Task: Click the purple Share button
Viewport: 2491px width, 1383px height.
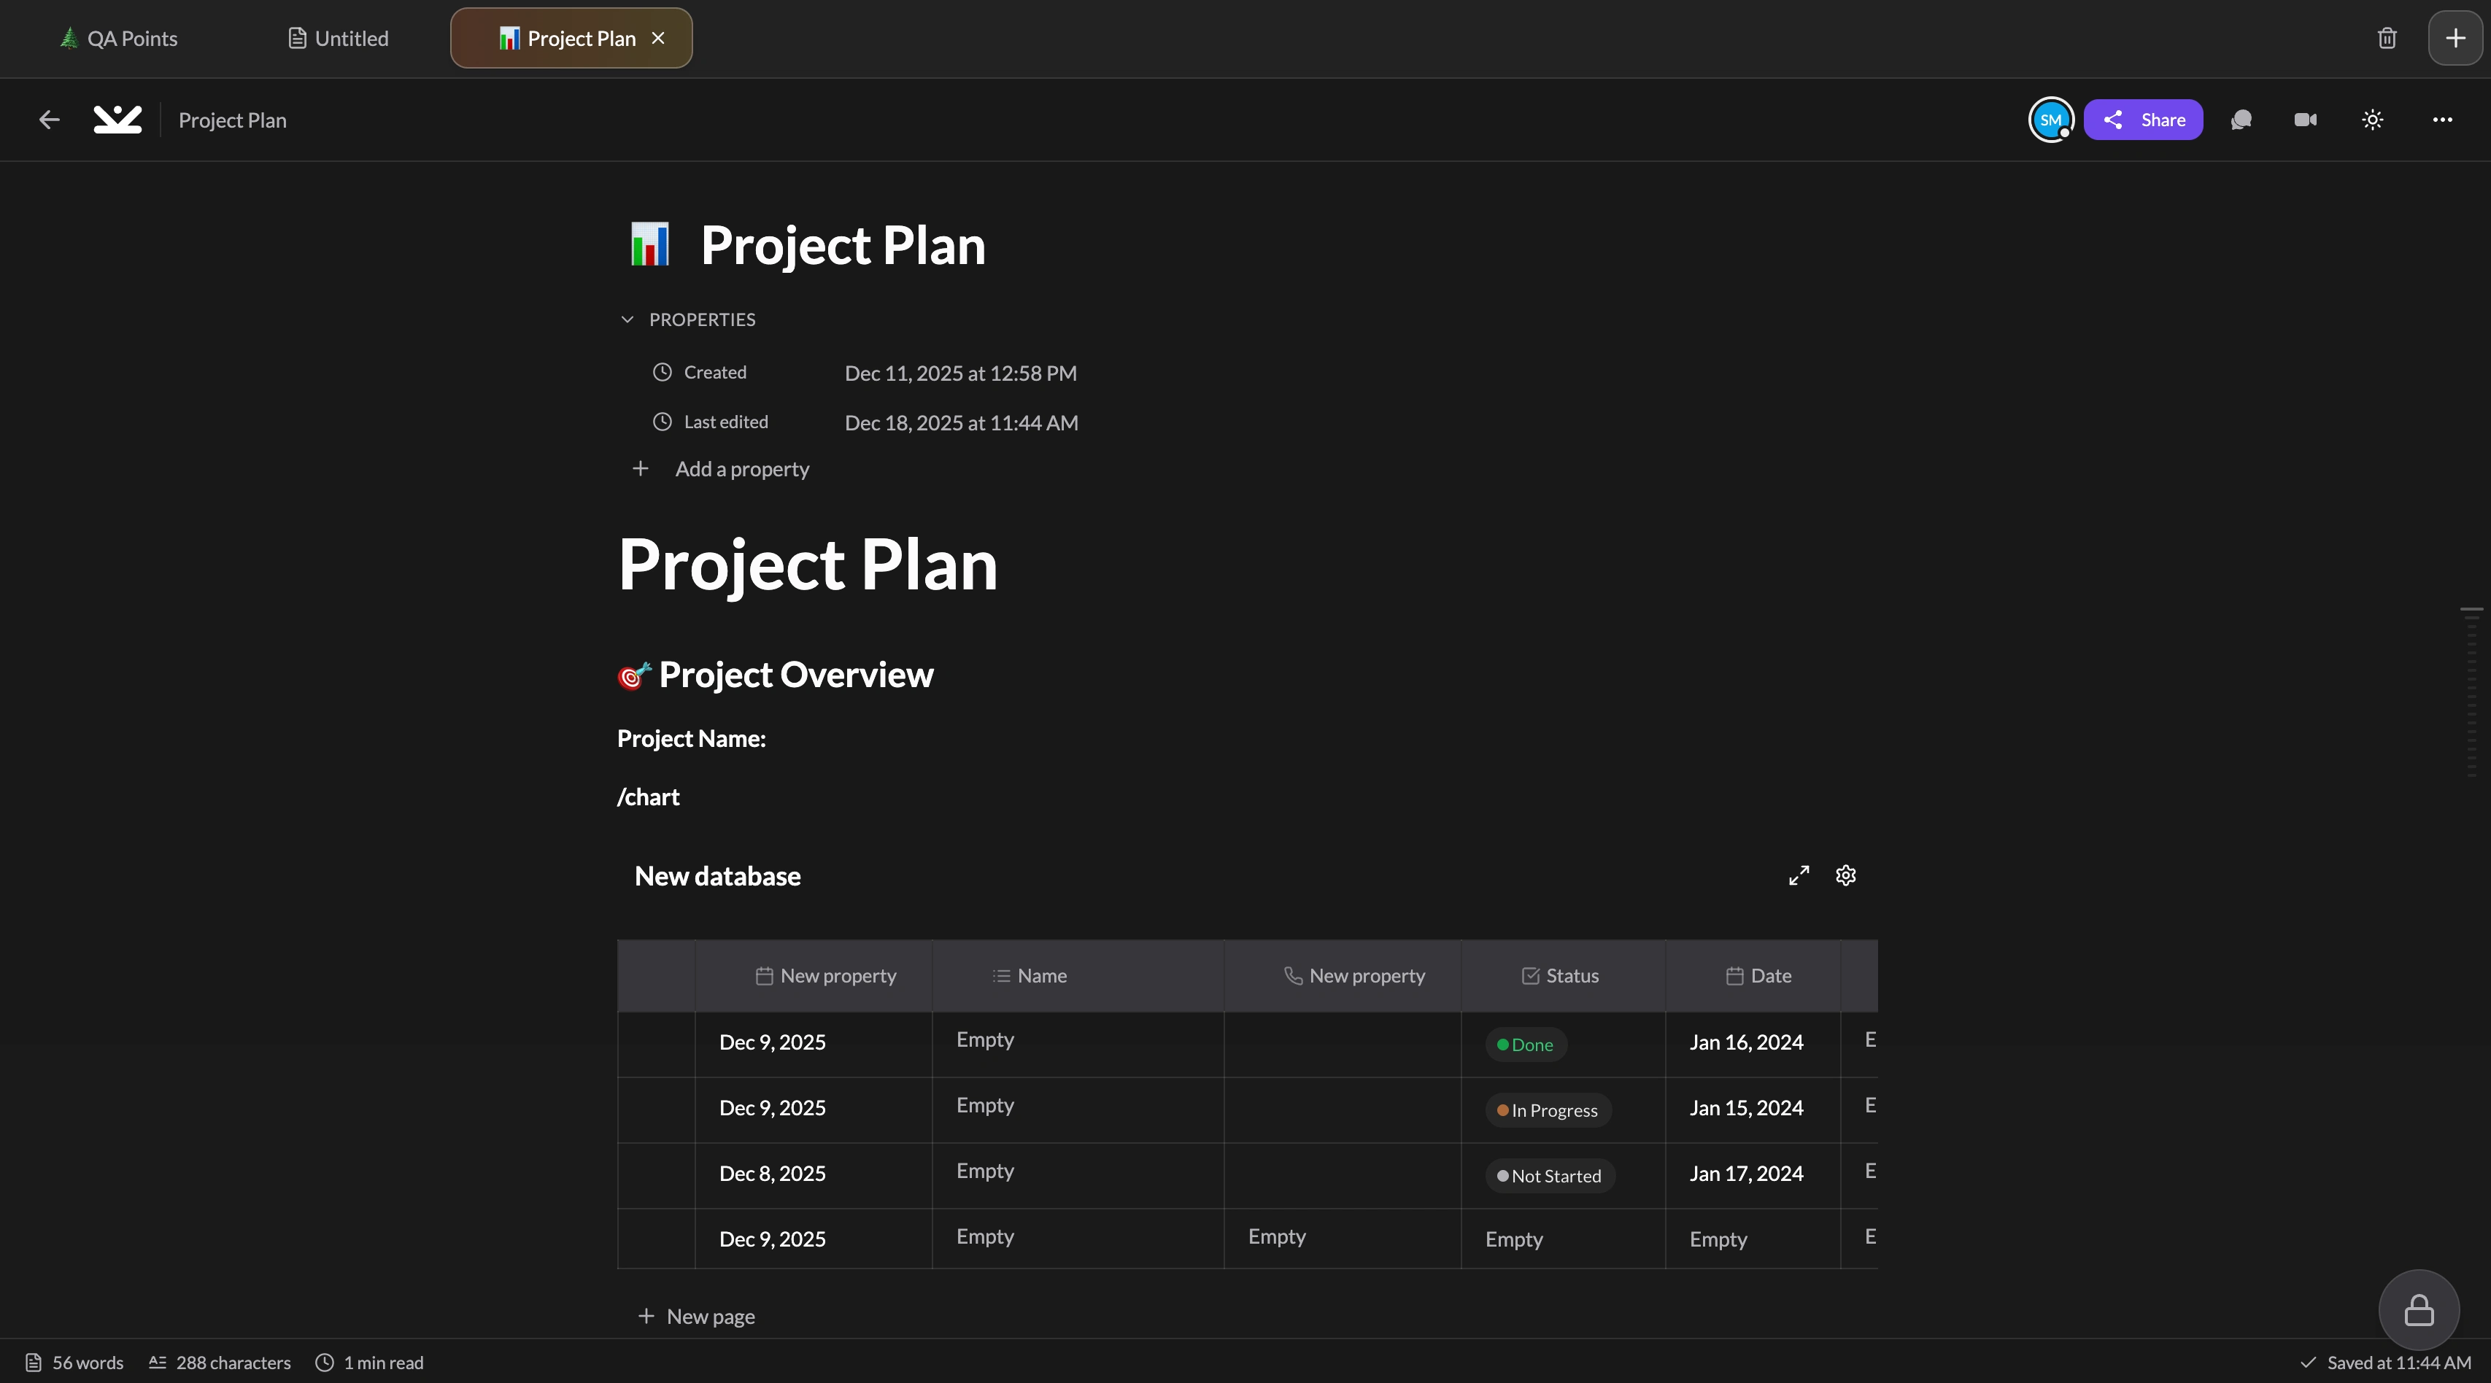Action: 2143,120
